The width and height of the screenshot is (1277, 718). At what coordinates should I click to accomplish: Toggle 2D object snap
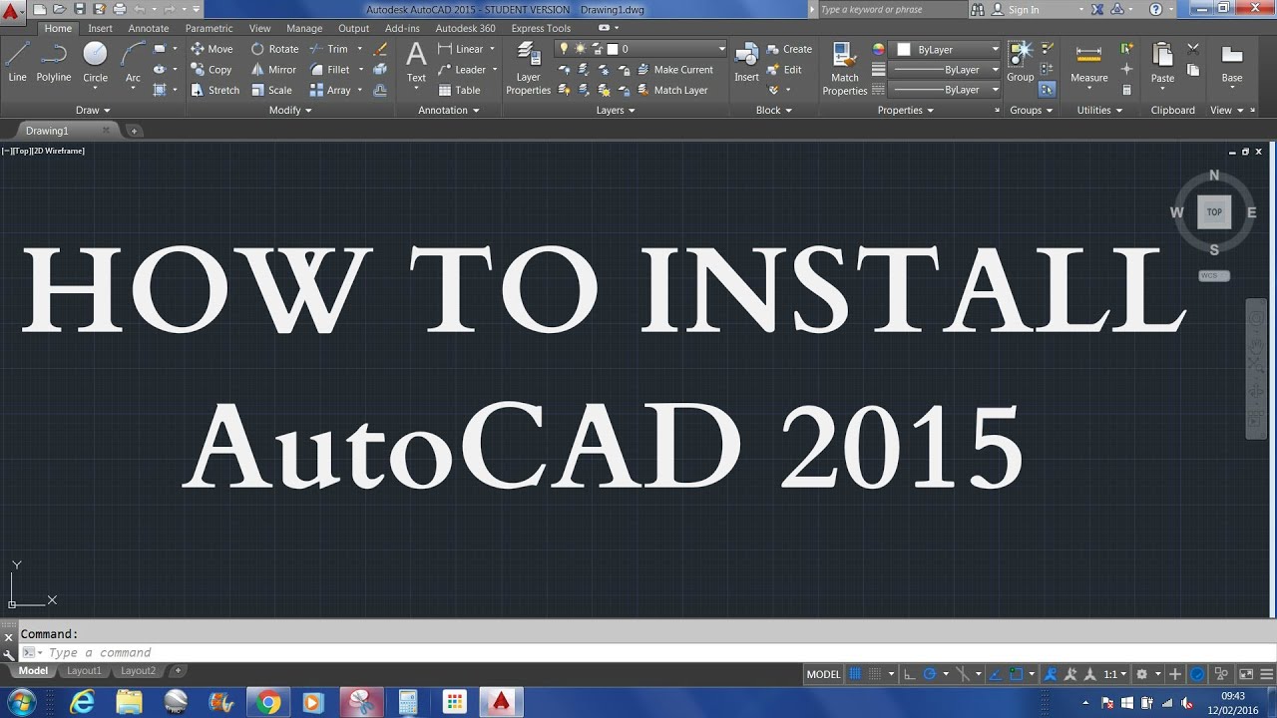pyautogui.click(x=1017, y=674)
